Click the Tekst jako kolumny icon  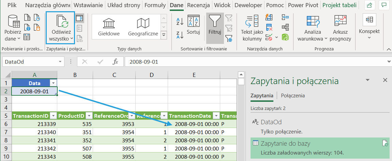coord(252,22)
